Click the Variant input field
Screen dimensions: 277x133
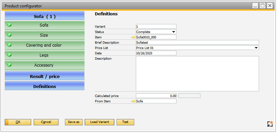point(156,26)
